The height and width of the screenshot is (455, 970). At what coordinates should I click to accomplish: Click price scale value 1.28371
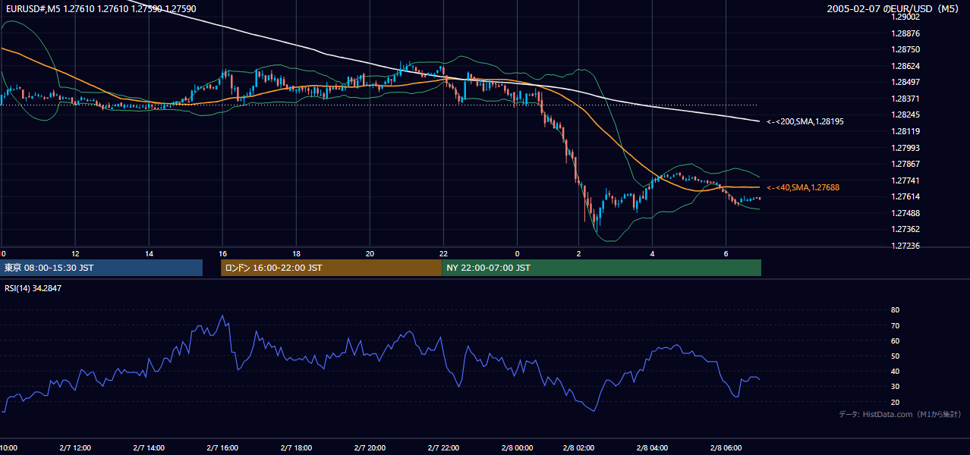pos(905,99)
